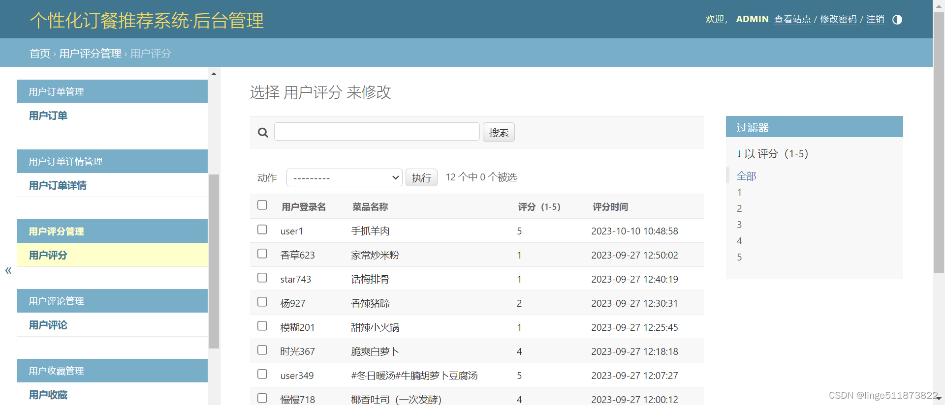The height and width of the screenshot is (405, 945).
Task: Click the 香辣猪蹄 dish name cell
Action: pyautogui.click(x=370, y=303)
